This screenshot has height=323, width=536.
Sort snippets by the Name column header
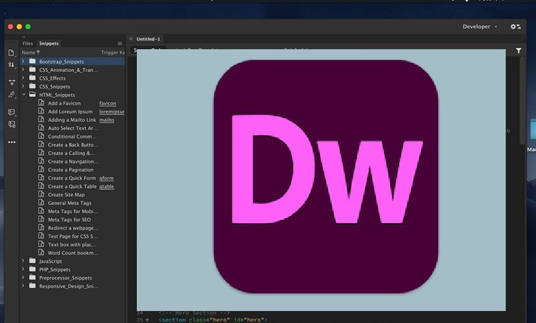29,52
